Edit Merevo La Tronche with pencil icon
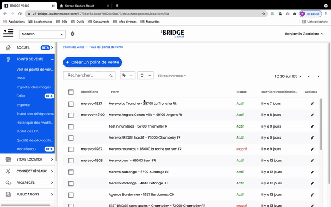 tap(312, 104)
